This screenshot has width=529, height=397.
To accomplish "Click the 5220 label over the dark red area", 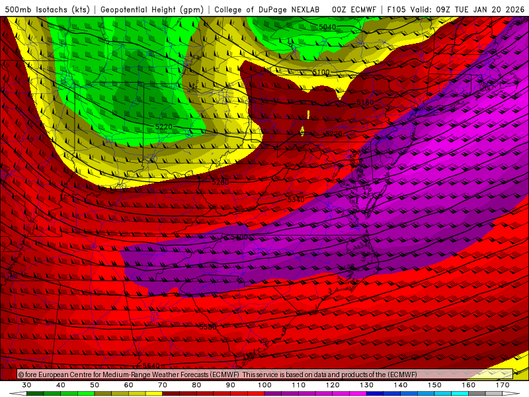I will click(334, 134).
